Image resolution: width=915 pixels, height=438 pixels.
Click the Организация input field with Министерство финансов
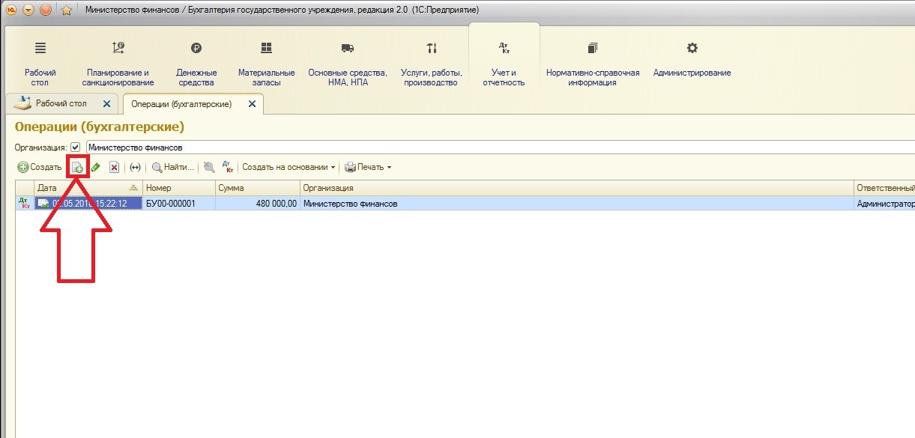pyautogui.click(x=501, y=147)
